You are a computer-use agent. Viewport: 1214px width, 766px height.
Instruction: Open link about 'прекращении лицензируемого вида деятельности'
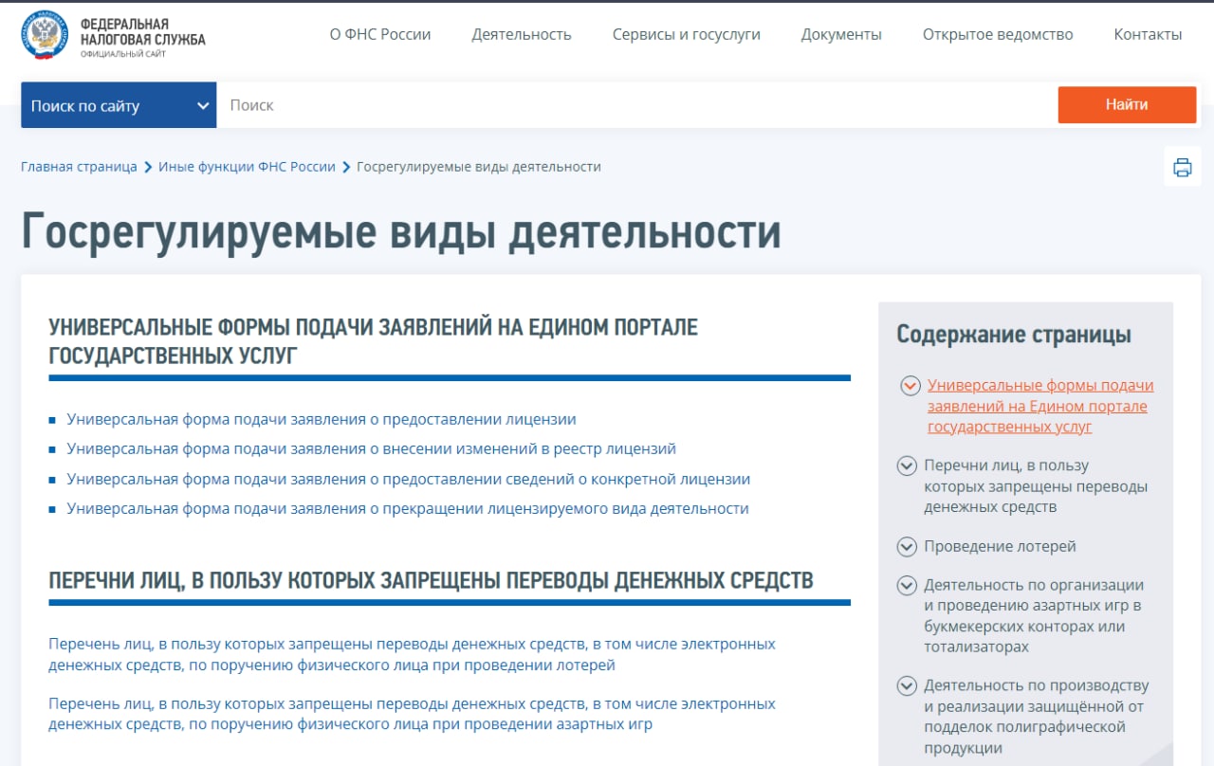(408, 509)
